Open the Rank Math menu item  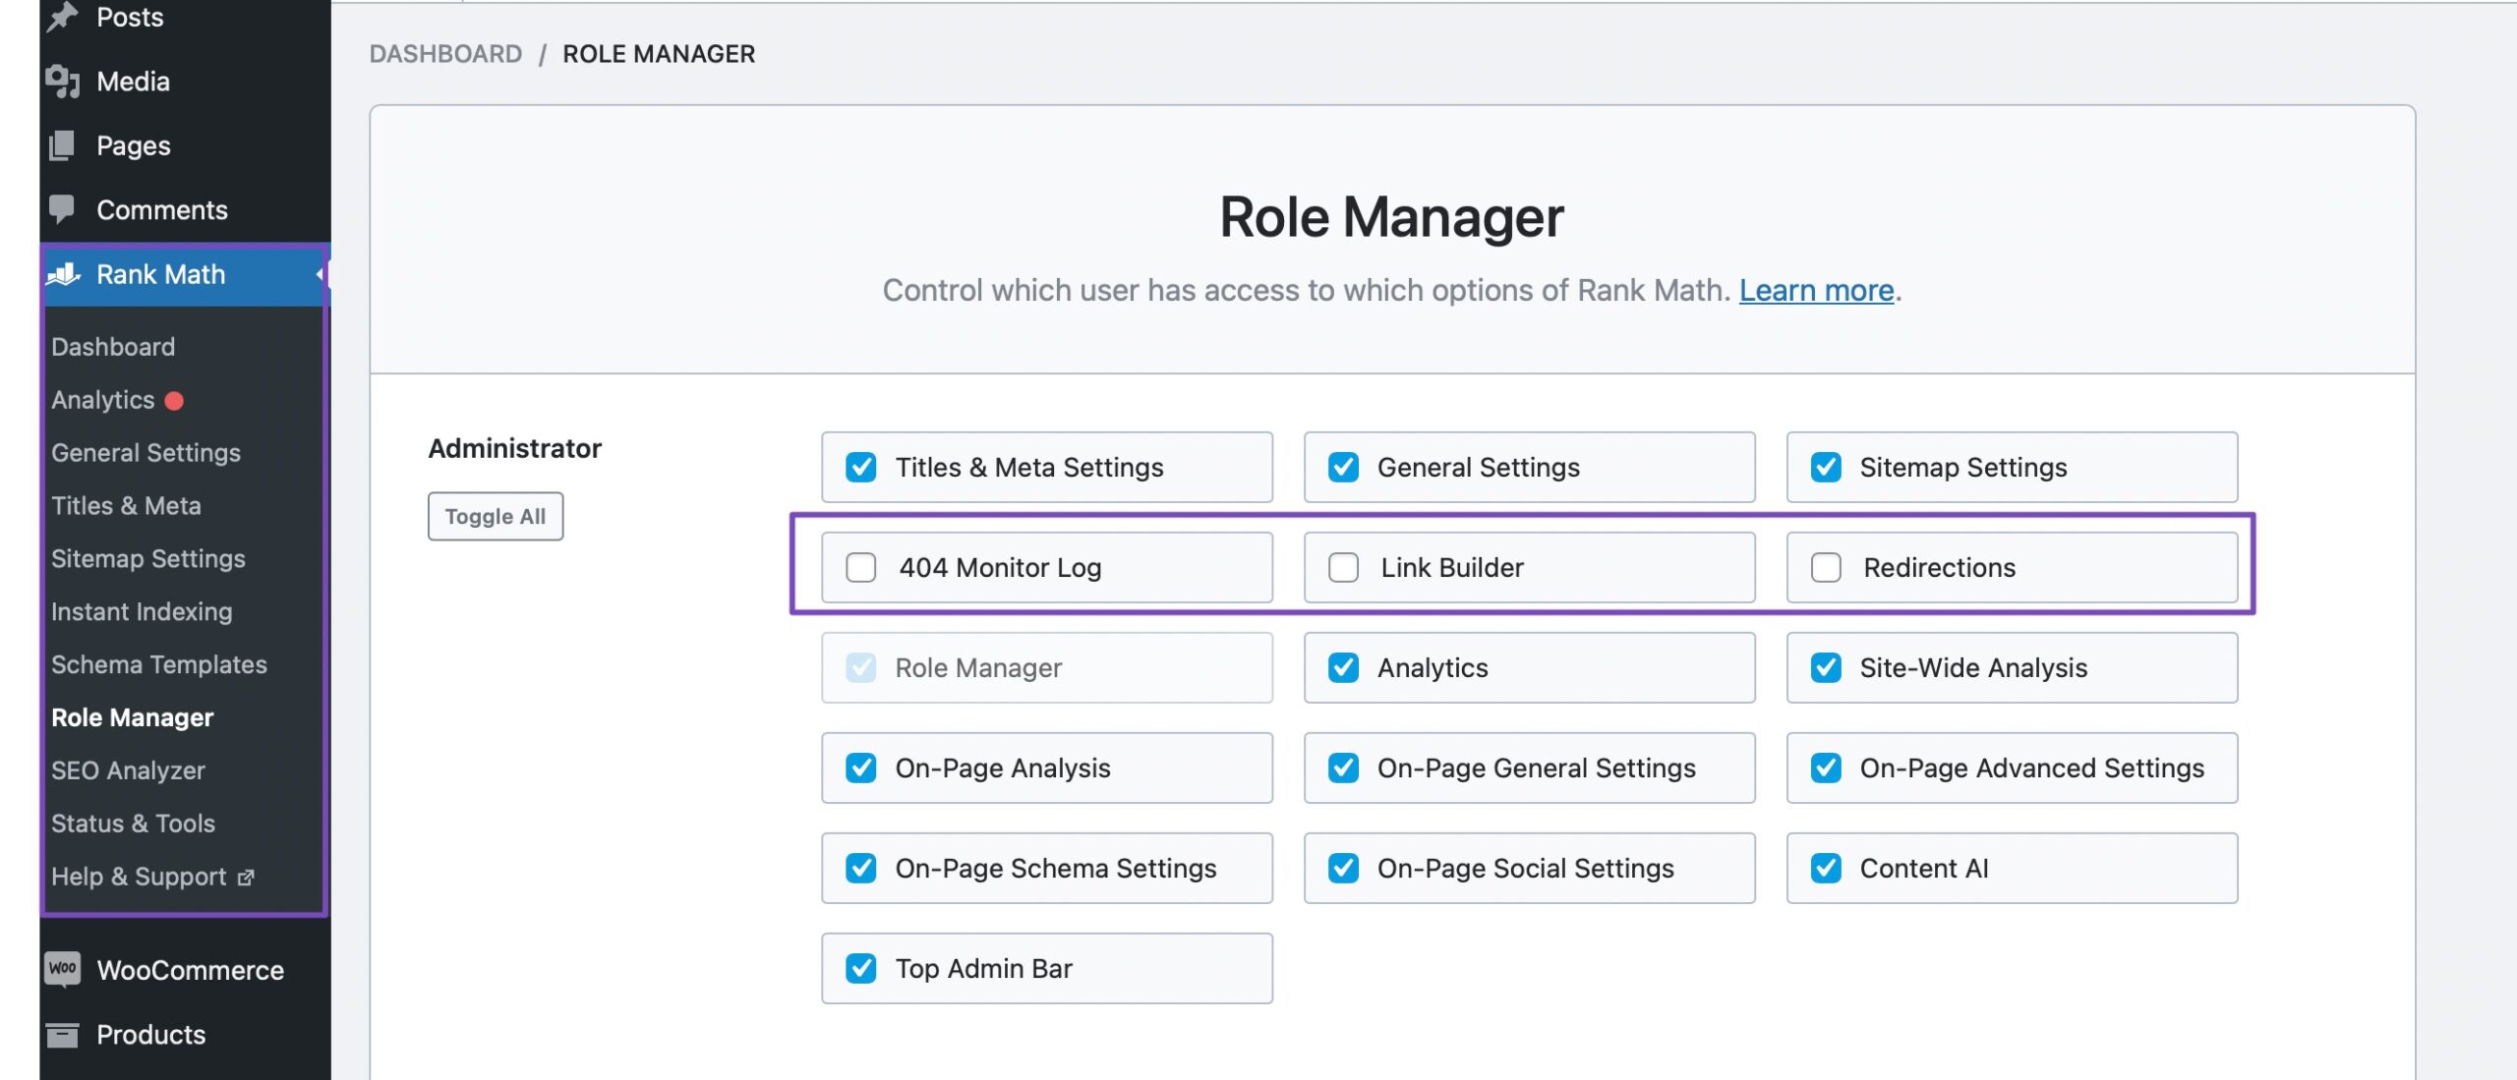185,274
